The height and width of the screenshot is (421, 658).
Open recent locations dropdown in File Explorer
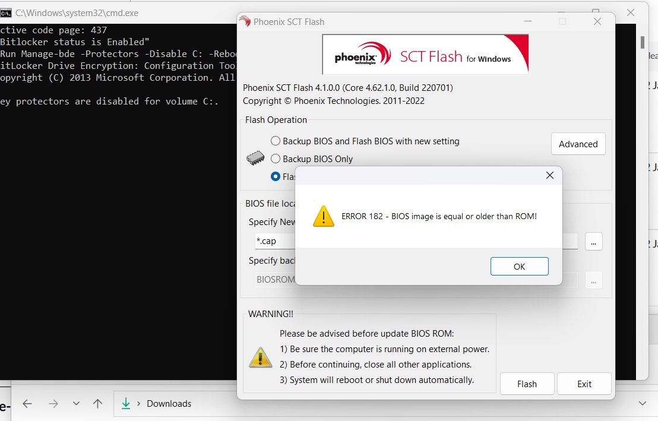coord(76,403)
